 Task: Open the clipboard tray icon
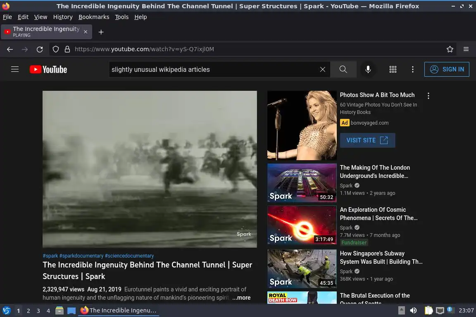click(428, 310)
